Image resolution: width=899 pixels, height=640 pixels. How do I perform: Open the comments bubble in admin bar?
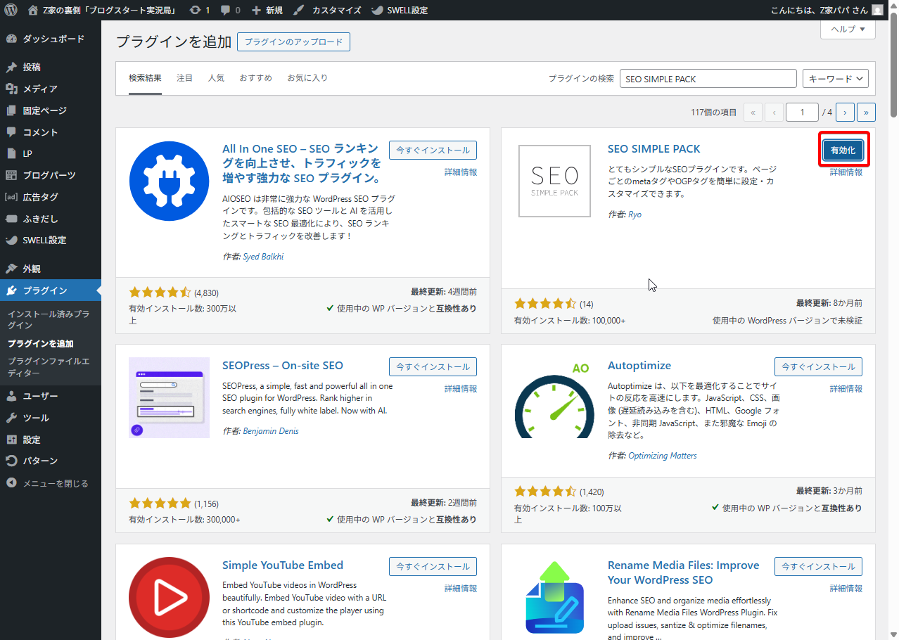pos(225,11)
